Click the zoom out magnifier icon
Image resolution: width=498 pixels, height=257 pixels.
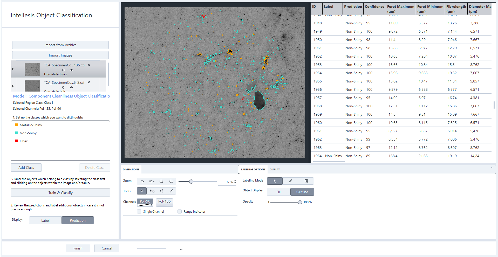[161, 182]
